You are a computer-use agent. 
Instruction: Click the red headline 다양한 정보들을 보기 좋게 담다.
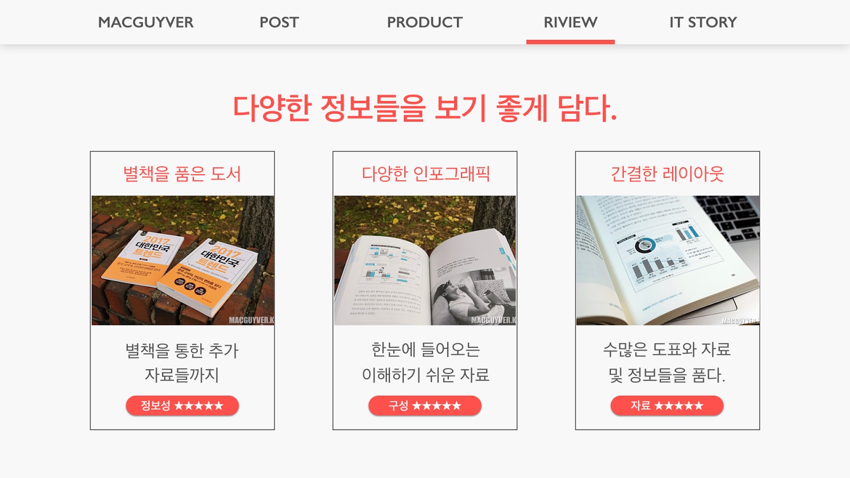(425, 108)
